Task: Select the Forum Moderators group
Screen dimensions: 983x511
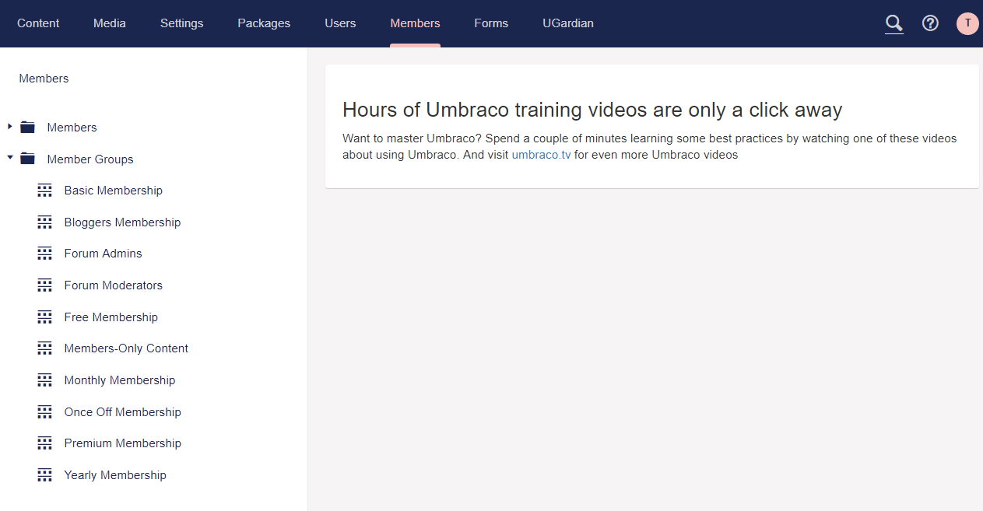Action: point(114,285)
